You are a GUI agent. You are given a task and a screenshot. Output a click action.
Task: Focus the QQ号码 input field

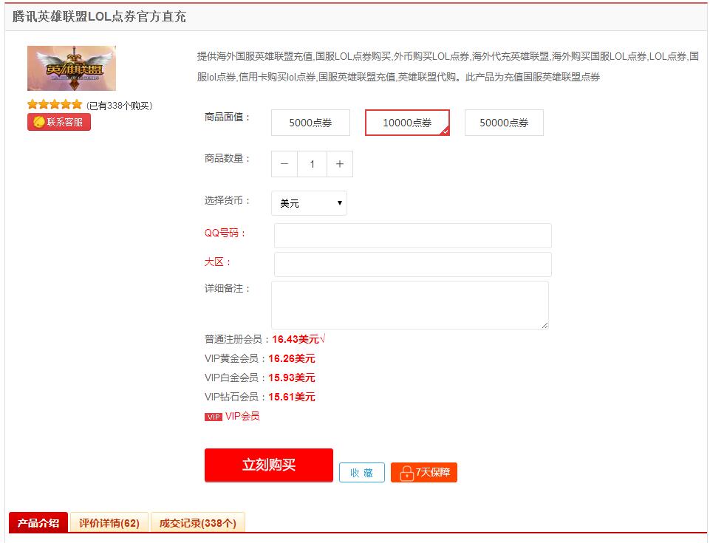click(x=413, y=236)
